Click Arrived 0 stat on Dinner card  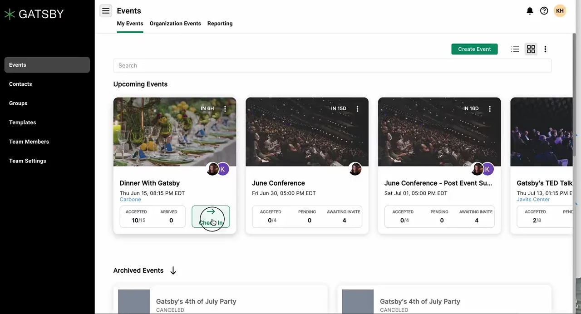pos(169,216)
